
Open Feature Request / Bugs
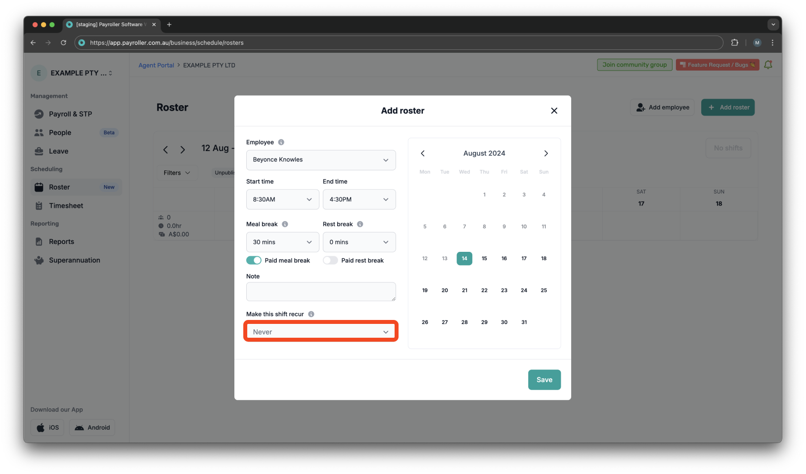point(717,65)
